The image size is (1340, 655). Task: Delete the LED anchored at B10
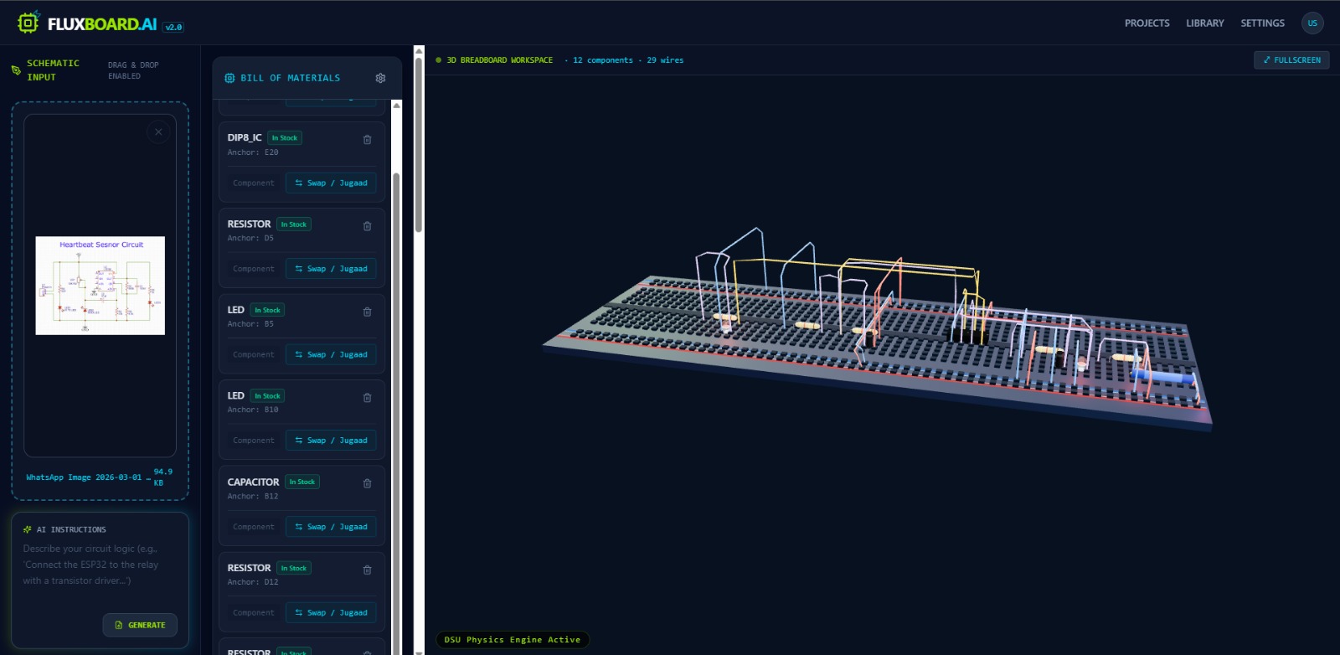coord(367,398)
